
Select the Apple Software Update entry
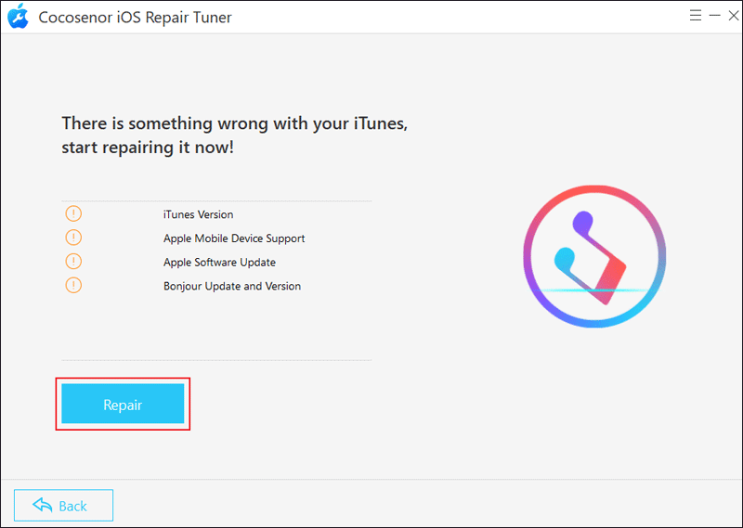(x=219, y=263)
